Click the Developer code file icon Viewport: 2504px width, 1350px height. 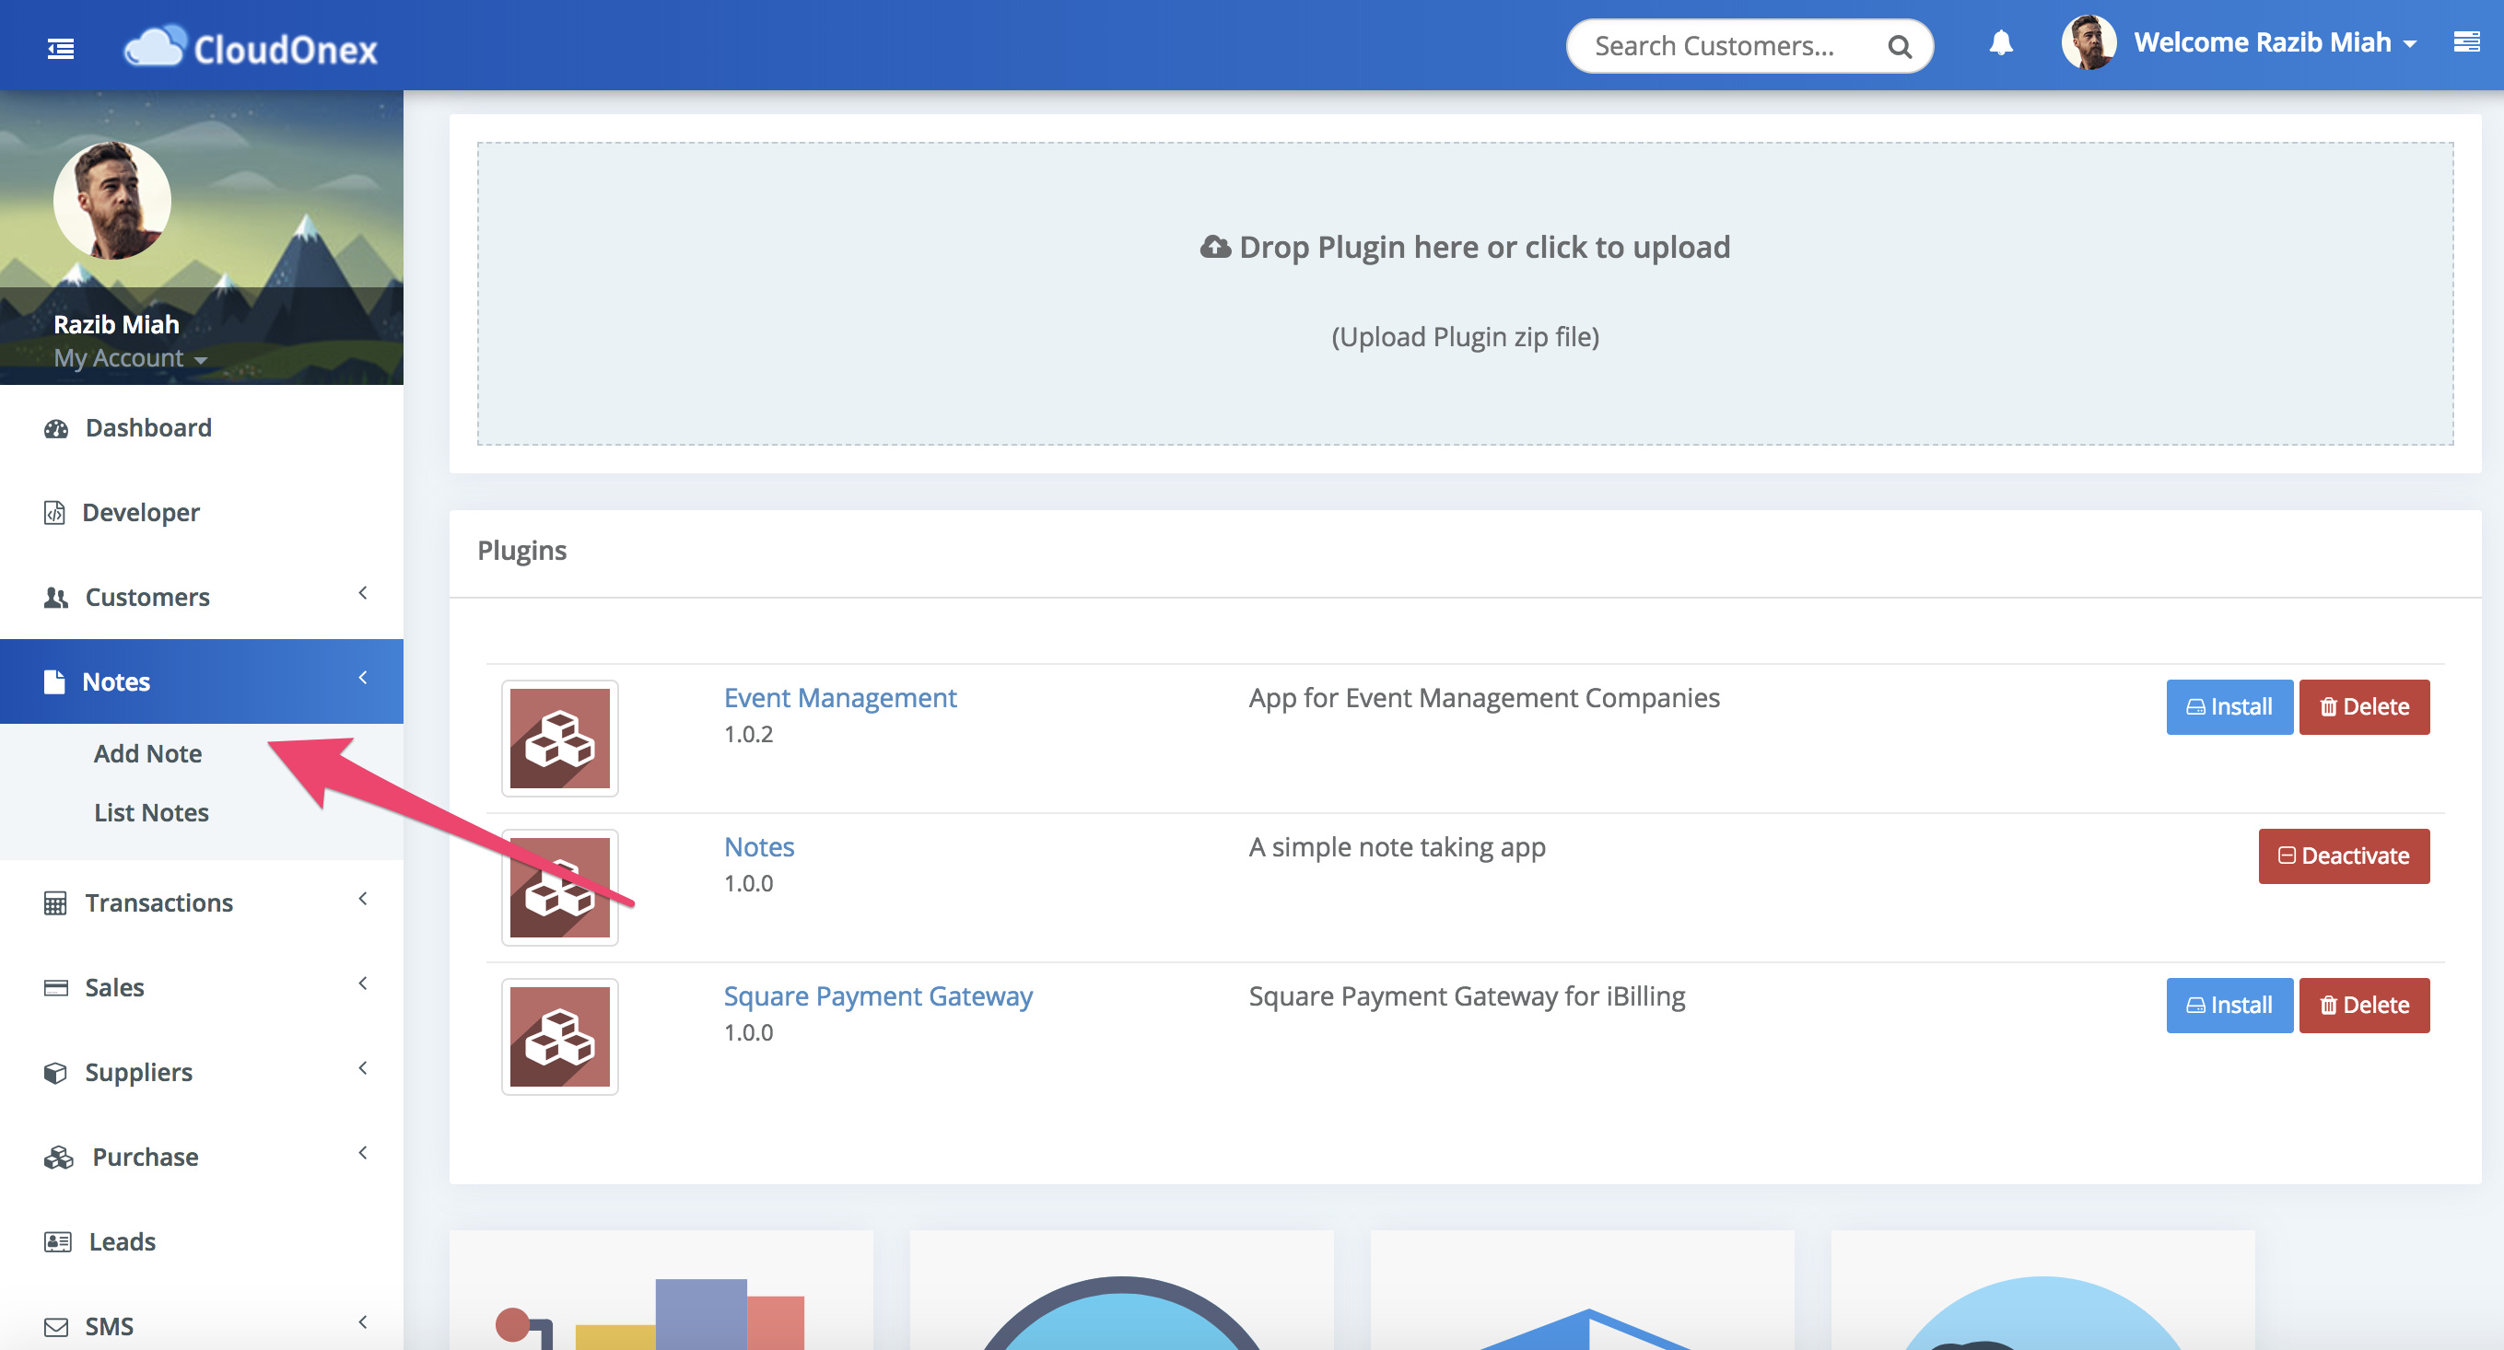pyautogui.click(x=54, y=512)
